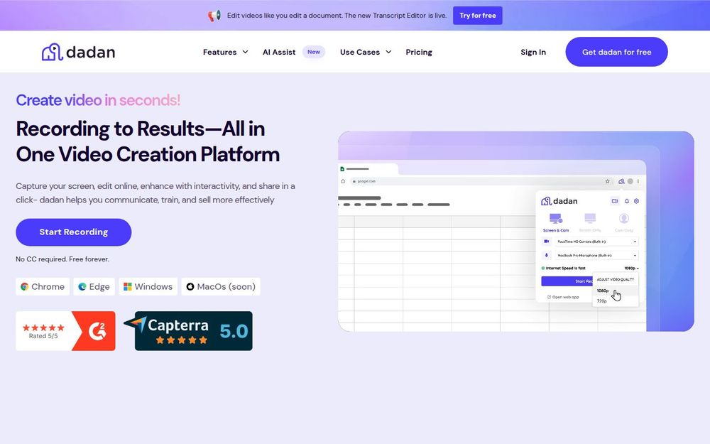Open the MacBook Pro Microphone dropdown
The image size is (710, 444).
pos(597,255)
